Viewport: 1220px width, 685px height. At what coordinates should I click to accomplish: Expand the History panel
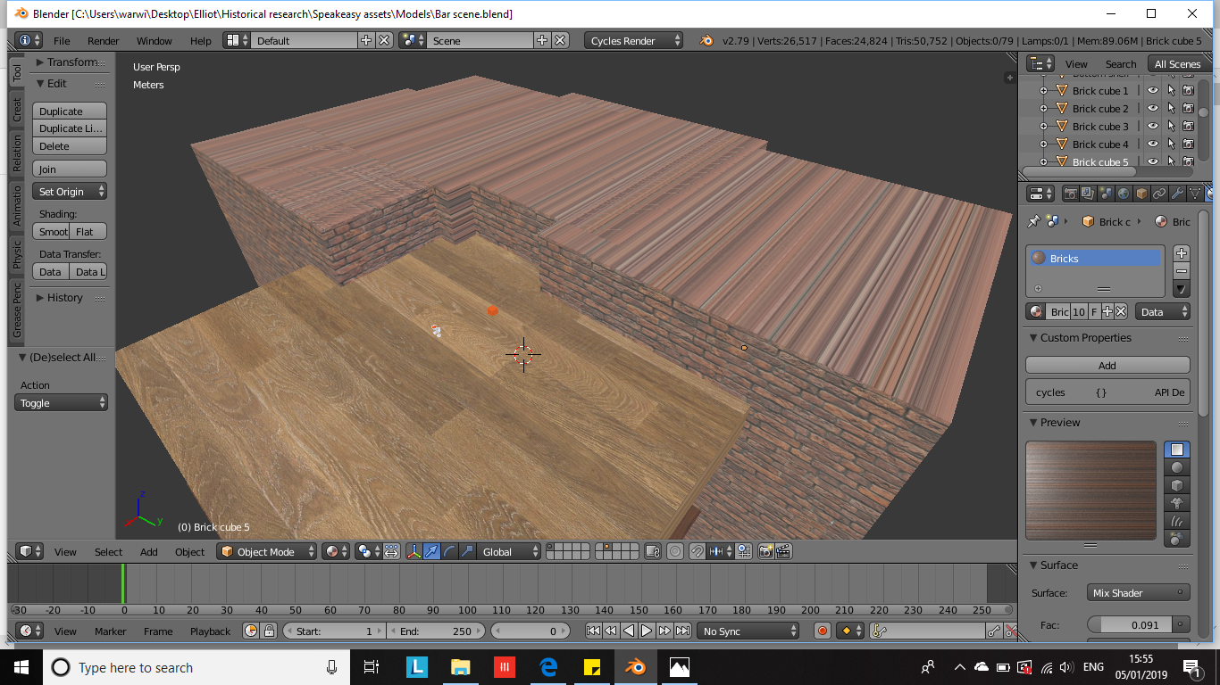click(x=64, y=298)
